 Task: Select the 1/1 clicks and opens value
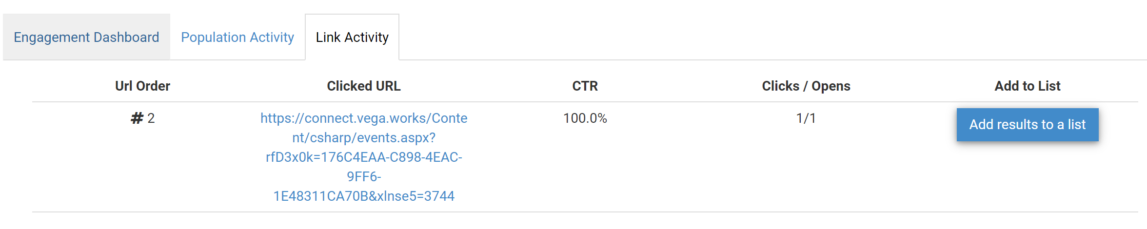[806, 118]
